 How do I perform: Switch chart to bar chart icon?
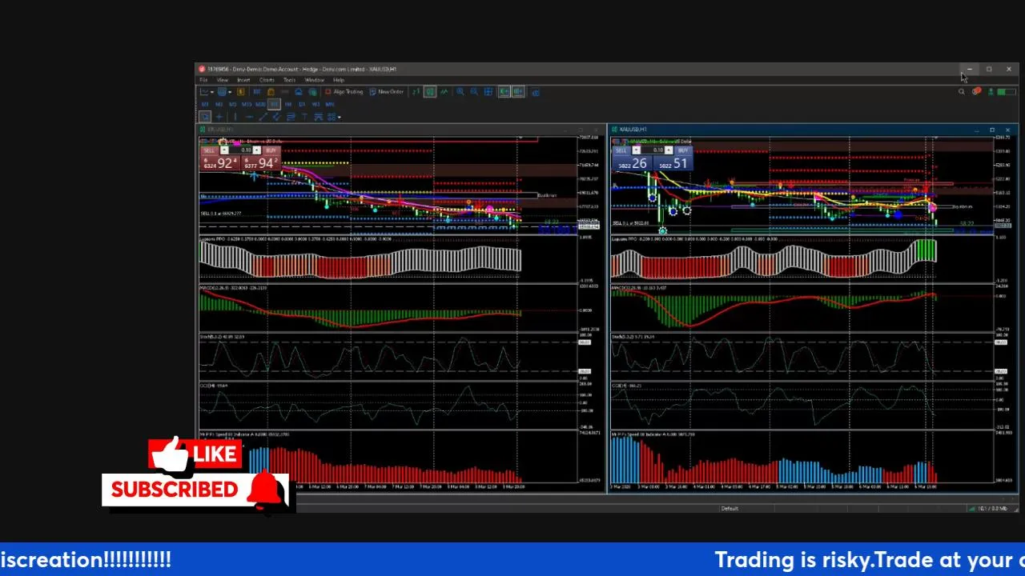(x=416, y=92)
